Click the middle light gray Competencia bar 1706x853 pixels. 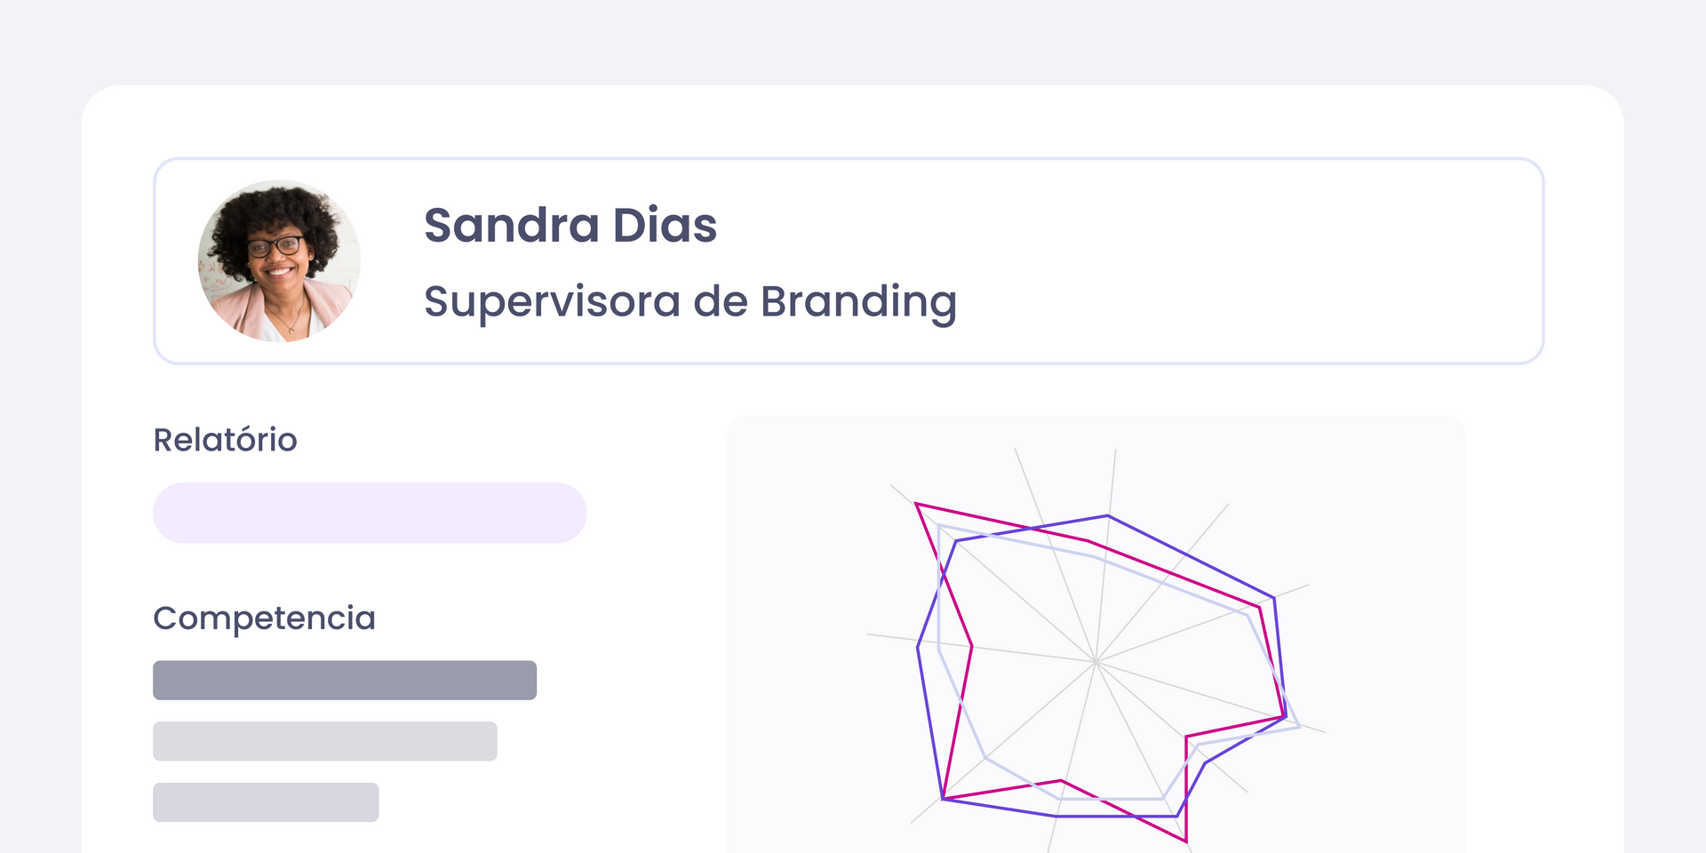click(x=324, y=741)
